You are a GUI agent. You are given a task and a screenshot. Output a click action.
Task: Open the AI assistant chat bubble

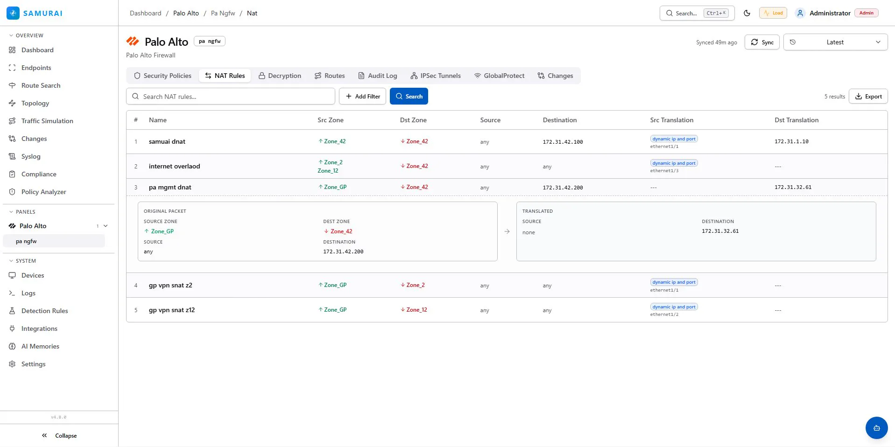pyautogui.click(x=876, y=428)
